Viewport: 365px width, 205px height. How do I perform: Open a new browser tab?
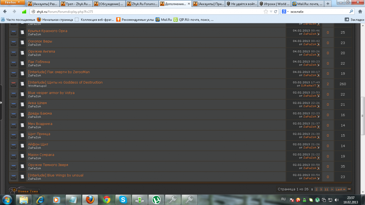[x=328, y=4]
